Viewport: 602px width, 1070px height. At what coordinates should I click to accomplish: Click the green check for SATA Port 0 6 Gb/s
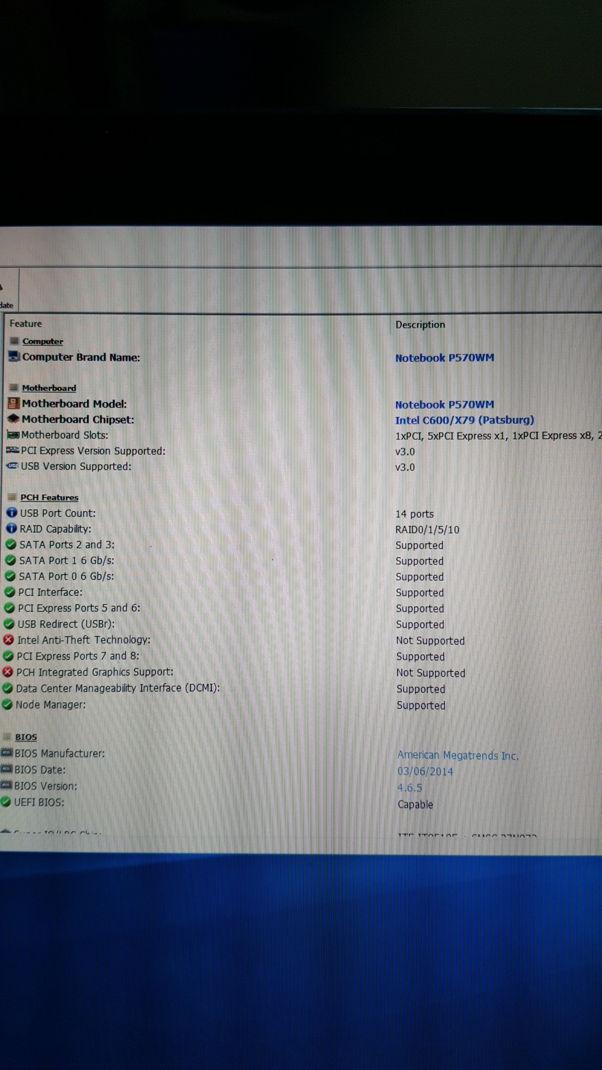(x=10, y=576)
